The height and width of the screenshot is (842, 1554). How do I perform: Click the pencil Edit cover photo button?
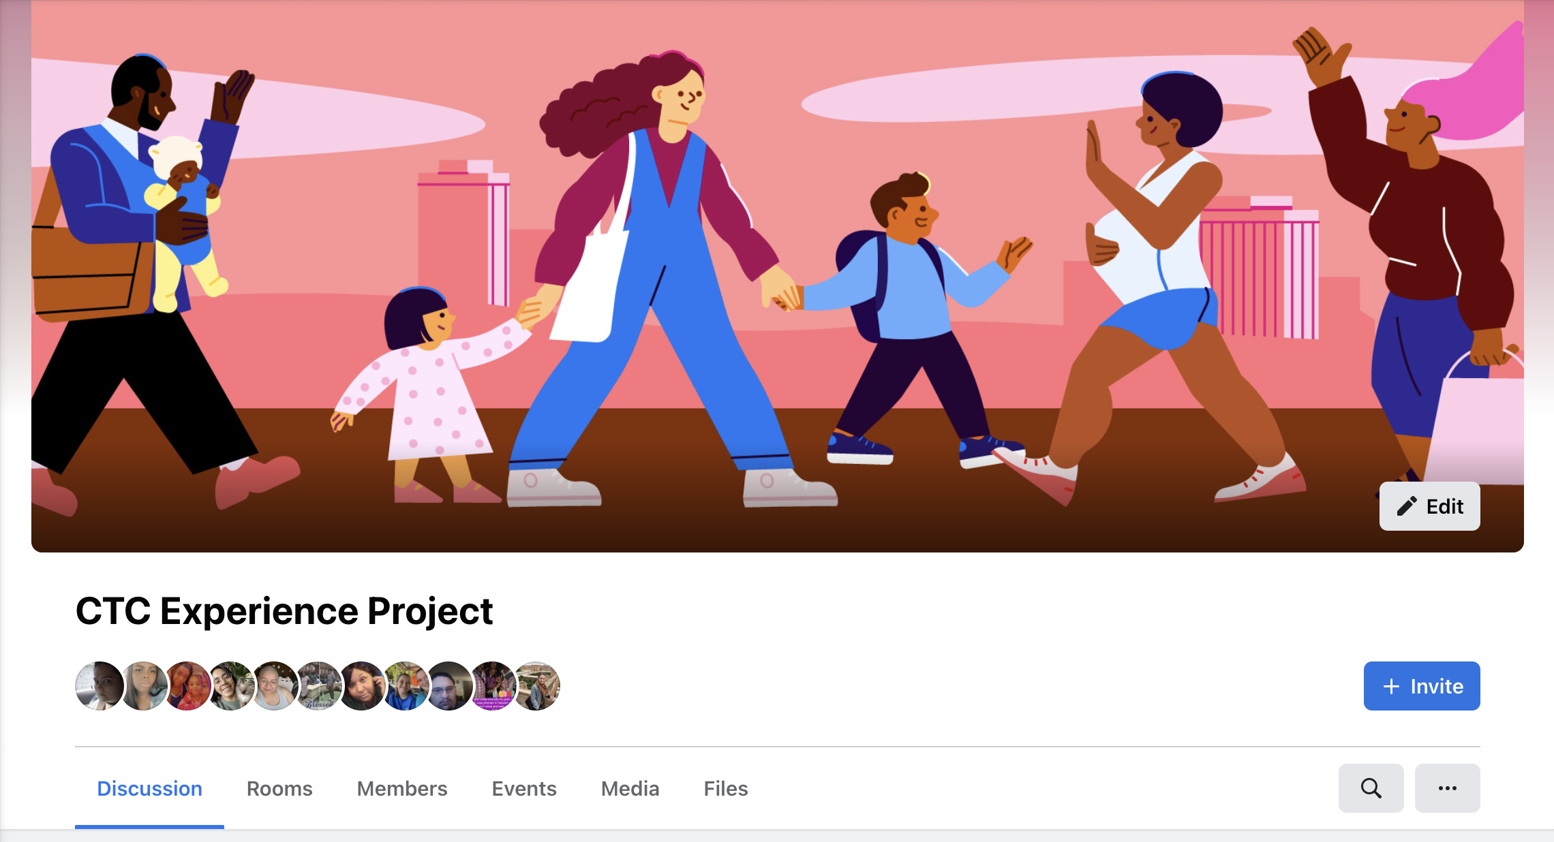(x=1429, y=506)
